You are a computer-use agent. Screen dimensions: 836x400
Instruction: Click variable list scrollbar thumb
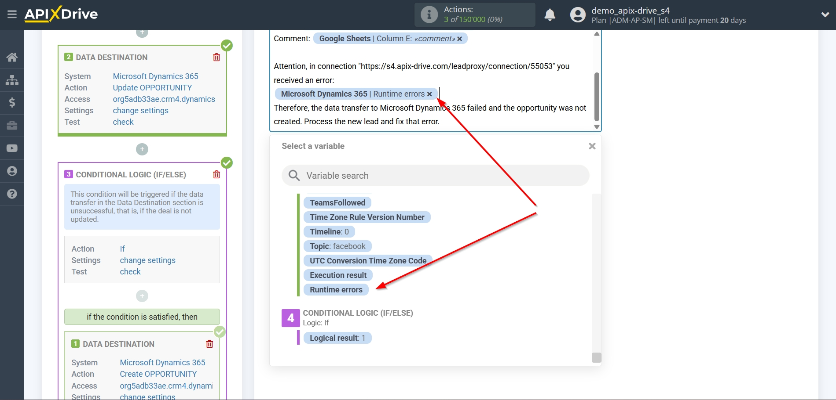(x=597, y=357)
